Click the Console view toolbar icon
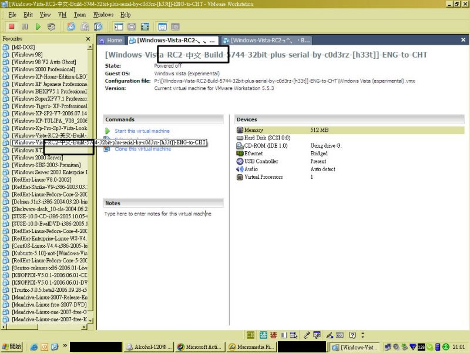This screenshot has width=470, height=353. coord(175,26)
